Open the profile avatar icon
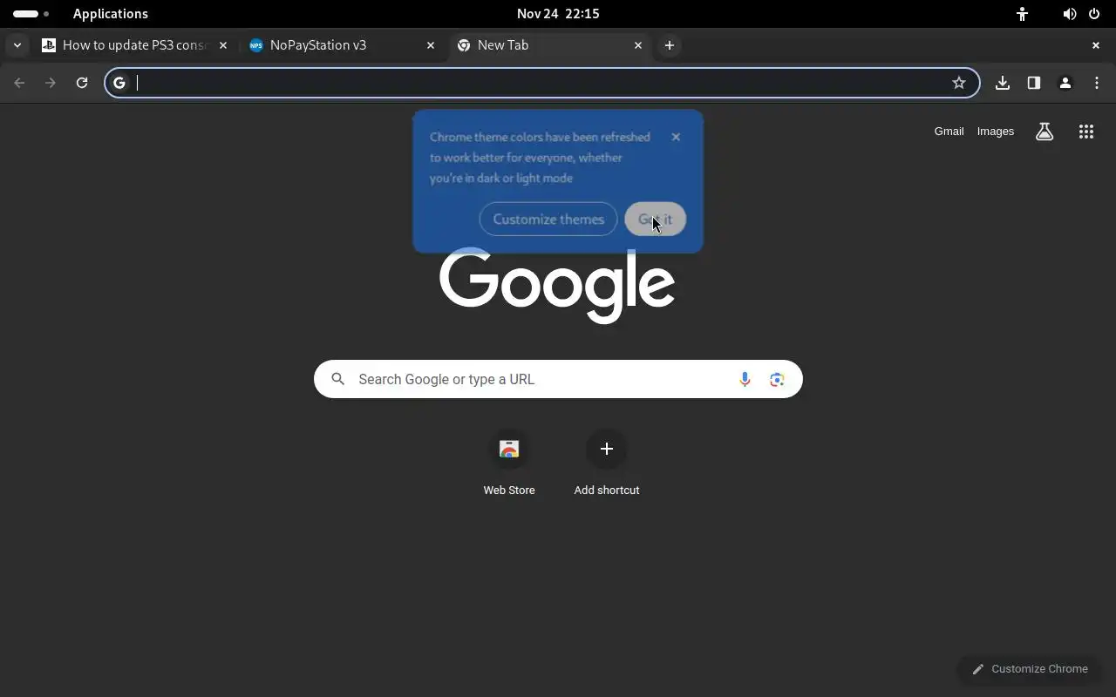Viewport: 1116px width, 697px height. (1065, 83)
